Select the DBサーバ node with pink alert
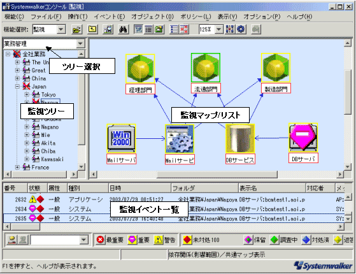Image resolution: width=356 pixels, height=274 pixels. [x=303, y=138]
